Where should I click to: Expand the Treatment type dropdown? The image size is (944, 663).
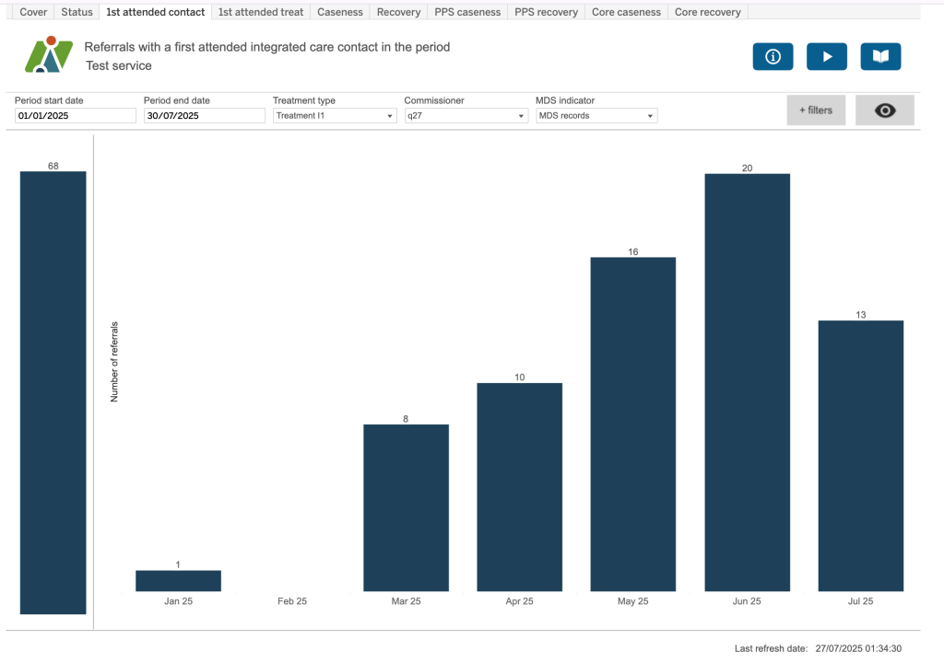(x=335, y=116)
